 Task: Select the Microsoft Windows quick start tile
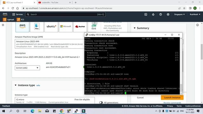tap(66, 27)
